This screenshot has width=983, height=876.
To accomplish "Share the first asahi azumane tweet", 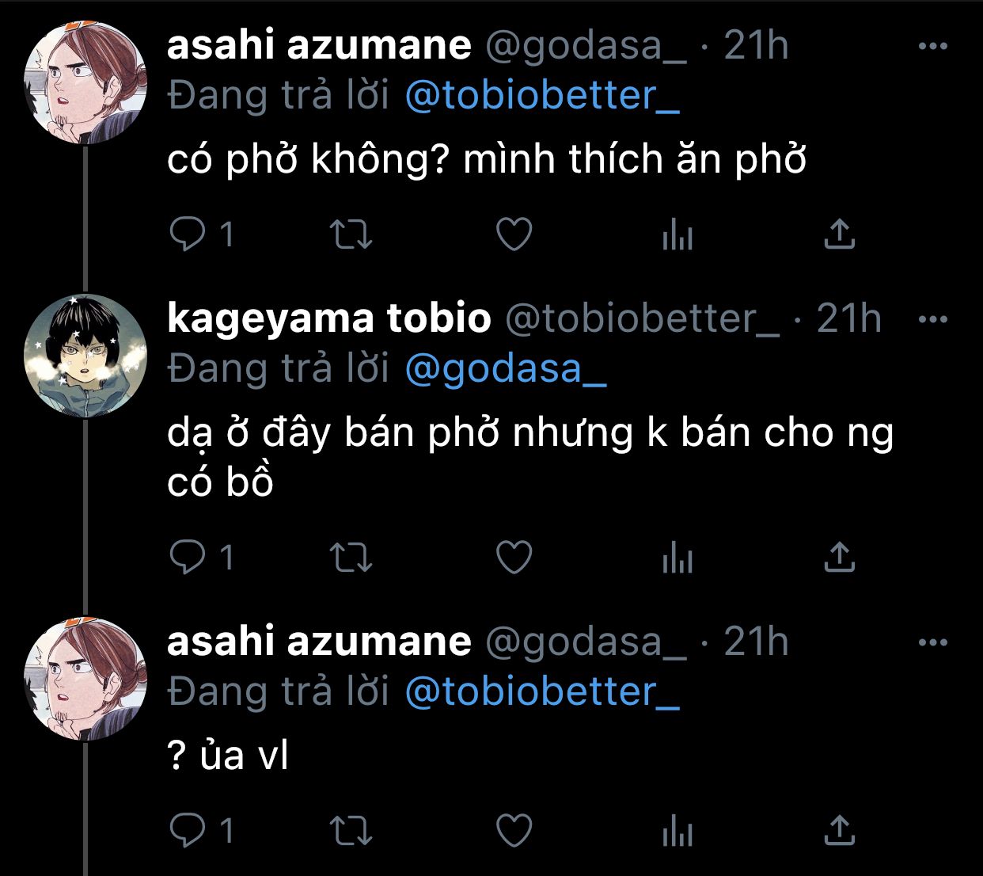I will click(x=839, y=234).
